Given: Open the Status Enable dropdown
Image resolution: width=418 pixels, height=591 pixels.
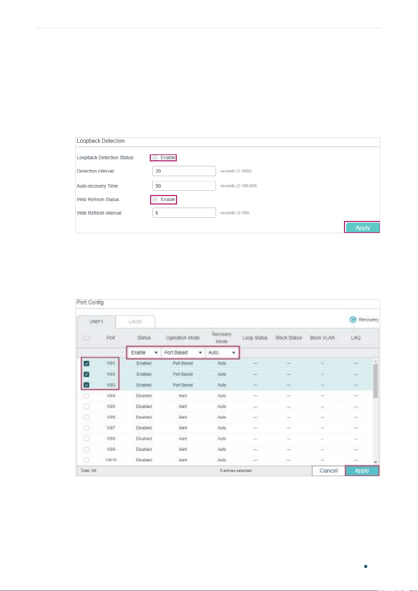Looking at the screenshot, I should 144,352.
